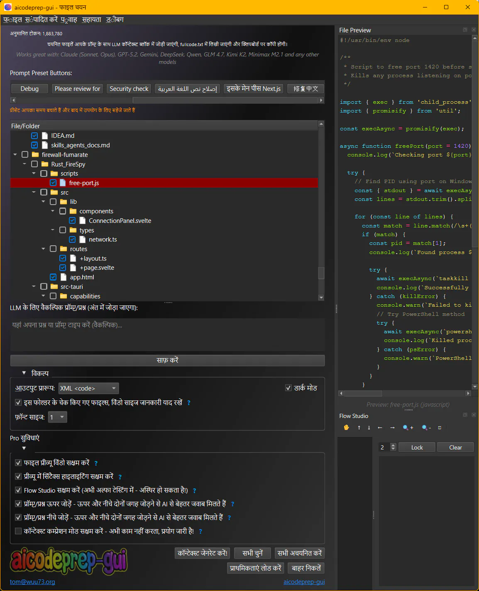Zoom out with Flow Studio magnifier minus
The width and height of the screenshot is (479, 591).
point(426,427)
